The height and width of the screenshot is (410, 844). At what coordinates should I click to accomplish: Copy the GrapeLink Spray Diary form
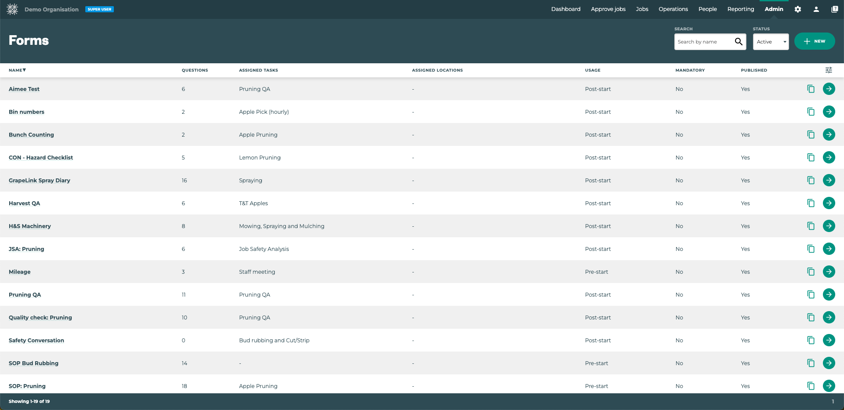pyautogui.click(x=811, y=181)
